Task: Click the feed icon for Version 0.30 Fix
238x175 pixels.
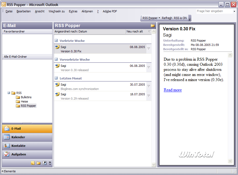Action: tap(57, 47)
